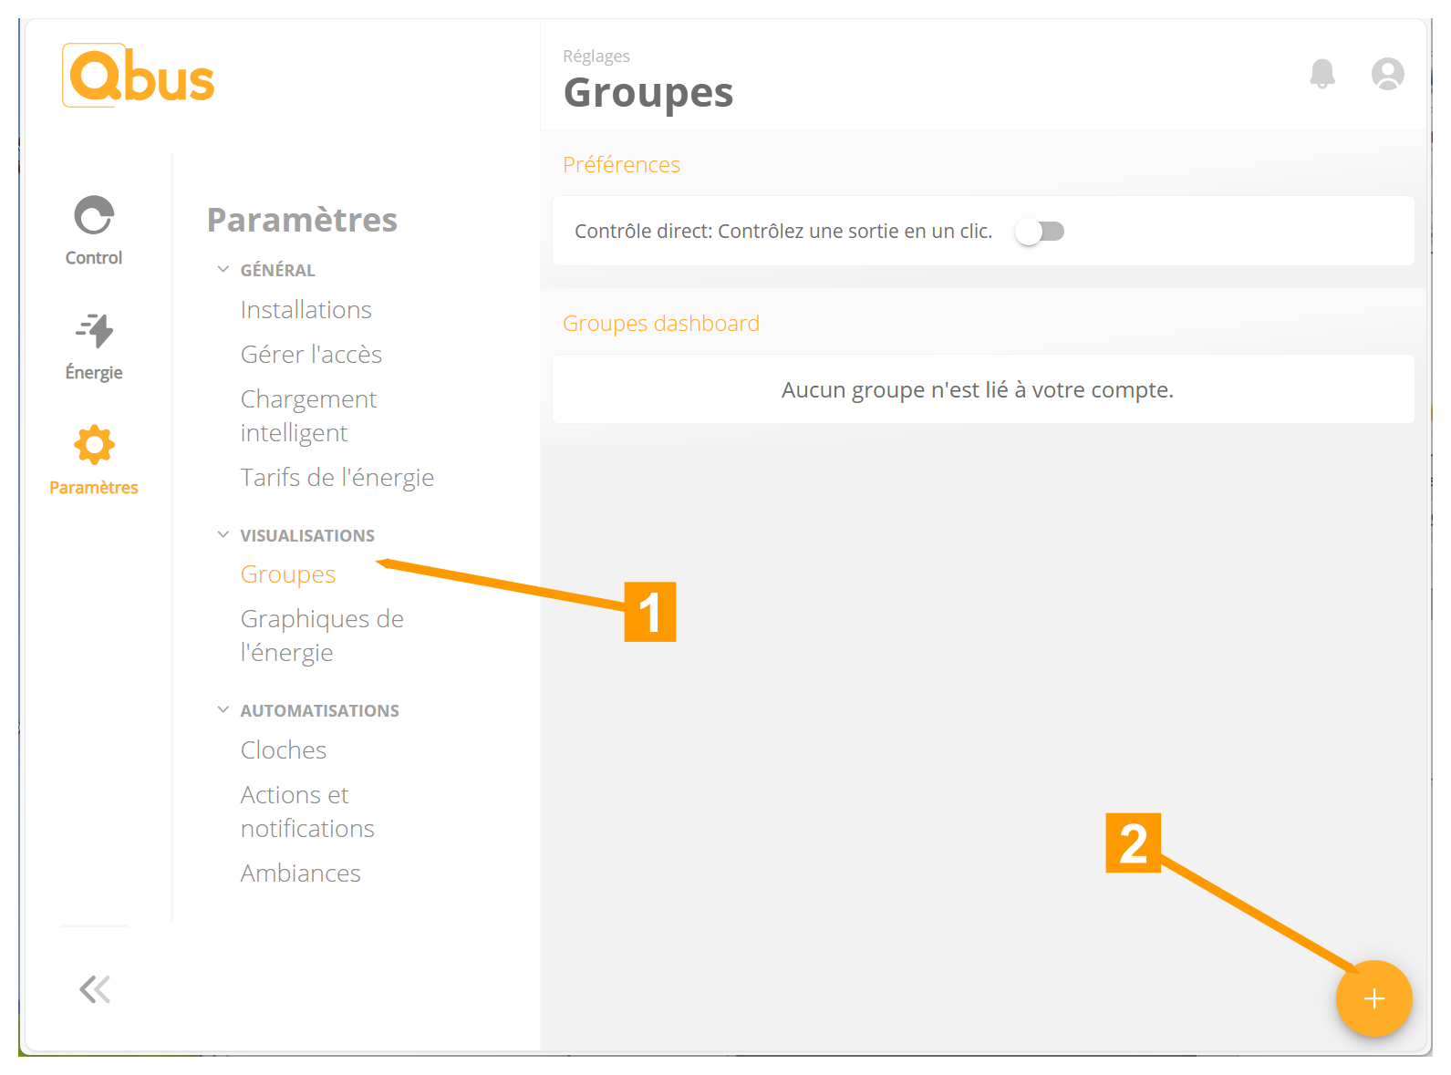The width and height of the screenshot is (1451, 1075).
Task: Open Cloches settings
Action: [284, 750]
